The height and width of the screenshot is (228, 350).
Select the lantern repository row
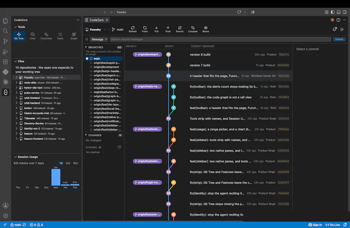[46, 108]
